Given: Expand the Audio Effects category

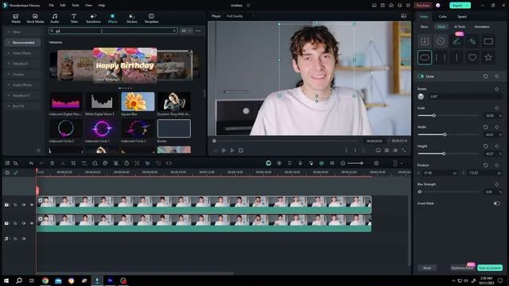Looking at the screenshot, I should click(22, 85).
